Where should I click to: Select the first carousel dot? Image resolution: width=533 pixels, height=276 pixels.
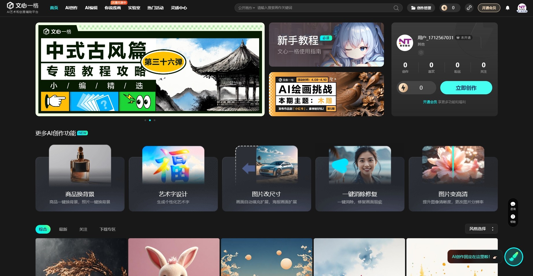(x=145, y=120)
